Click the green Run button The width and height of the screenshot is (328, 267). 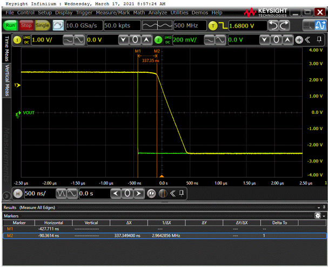click(x=10, y=25)
